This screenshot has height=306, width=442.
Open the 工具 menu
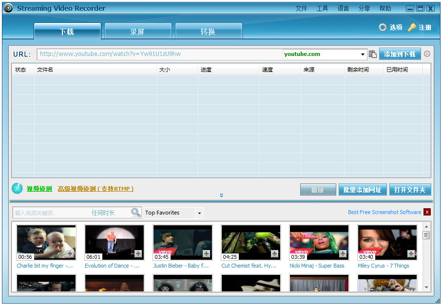click(x=322, y=8)
